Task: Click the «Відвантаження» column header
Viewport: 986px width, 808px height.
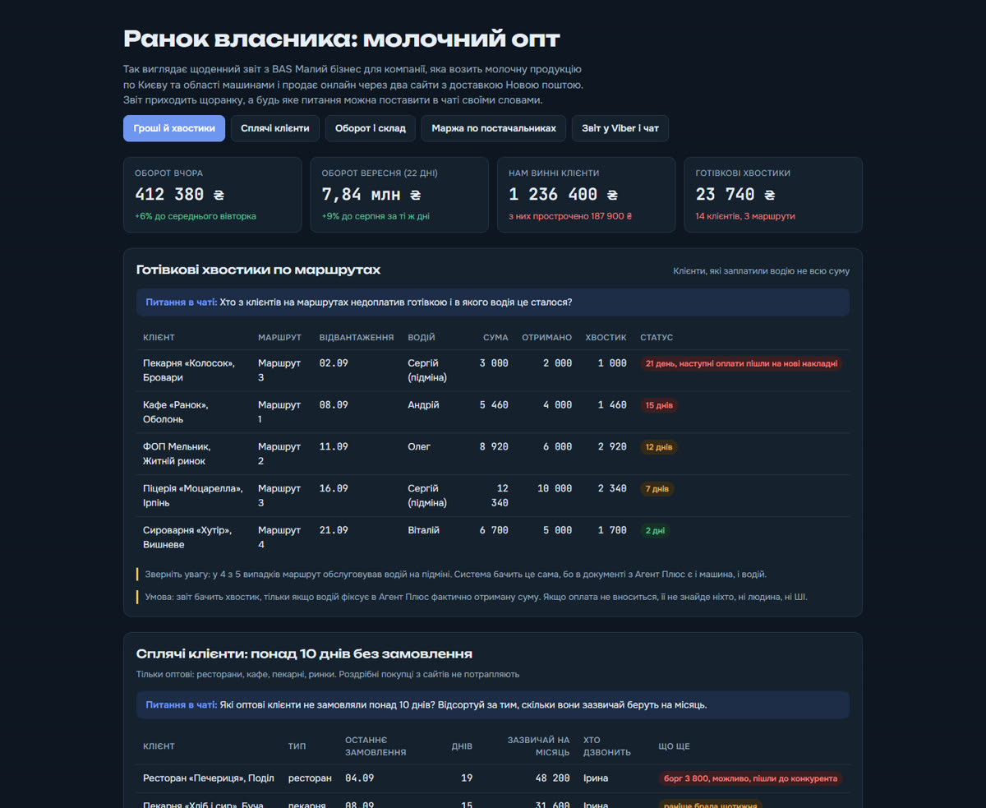Action: tap(357, 338)
